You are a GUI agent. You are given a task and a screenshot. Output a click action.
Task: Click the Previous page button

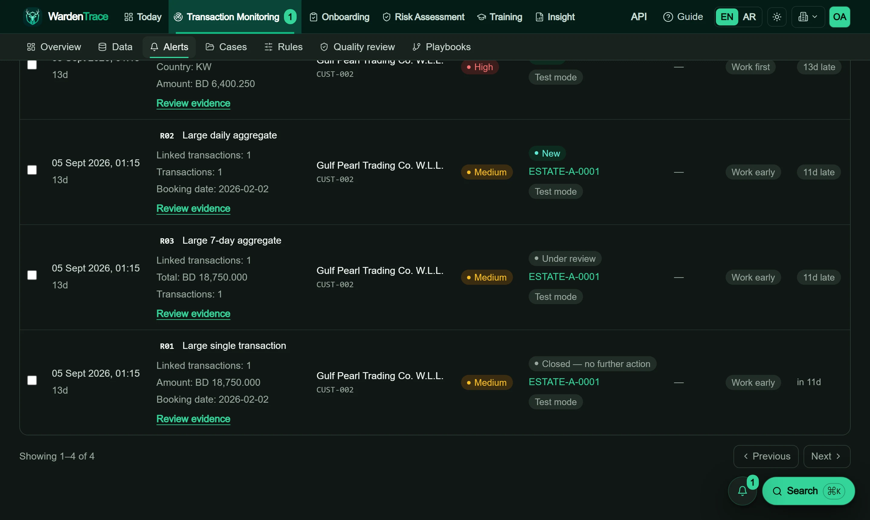coord(766,456)
